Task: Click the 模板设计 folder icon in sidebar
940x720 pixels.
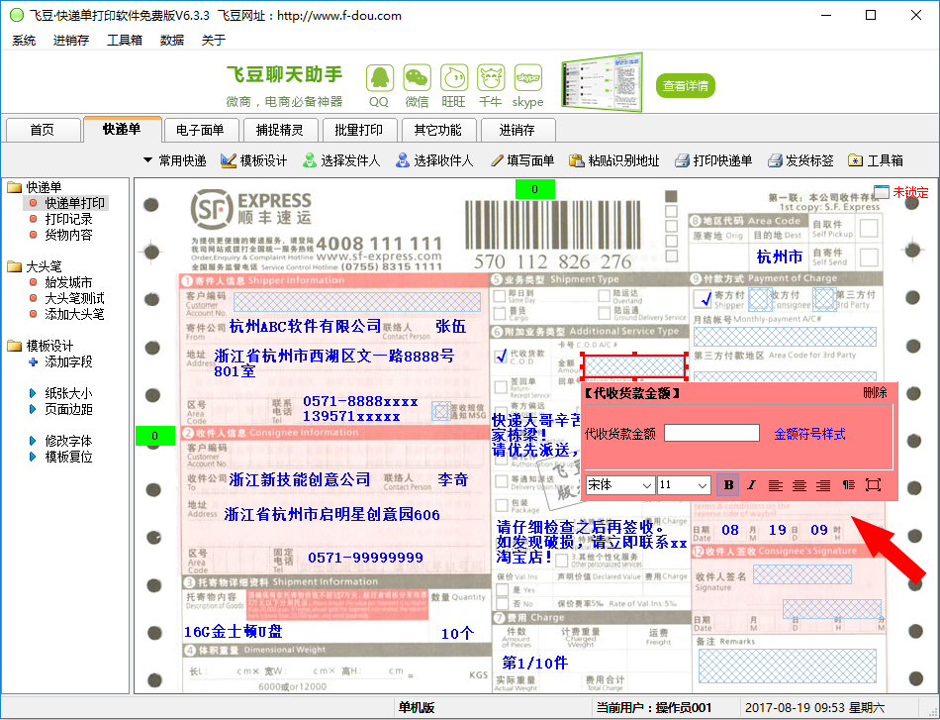Action: coord(15,346)
